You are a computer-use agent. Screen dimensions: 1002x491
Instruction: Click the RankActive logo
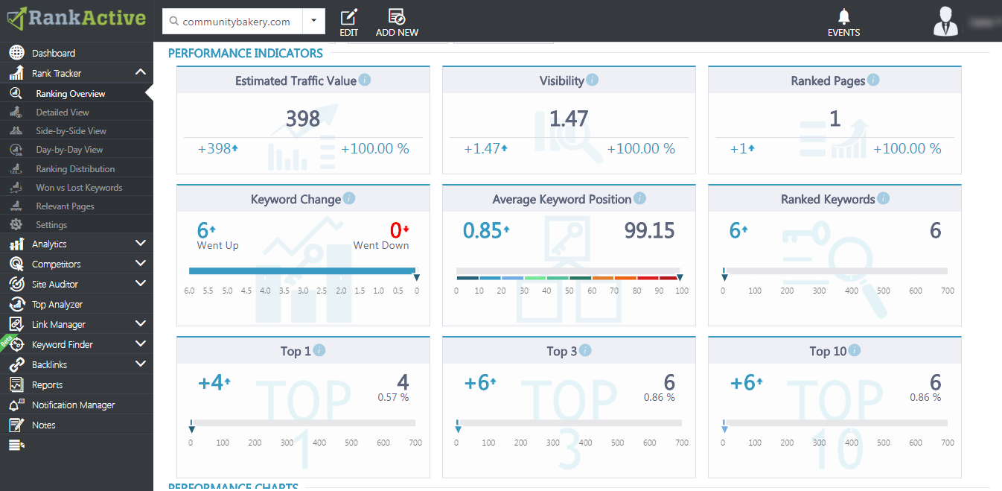[77, 18]
